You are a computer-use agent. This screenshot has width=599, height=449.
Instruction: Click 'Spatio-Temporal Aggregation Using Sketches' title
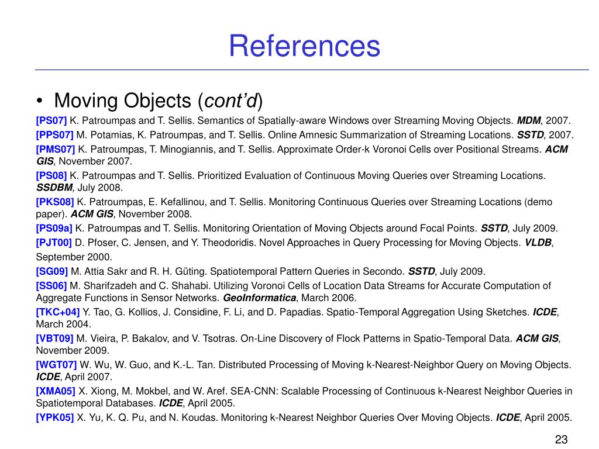tap(428, 312)
